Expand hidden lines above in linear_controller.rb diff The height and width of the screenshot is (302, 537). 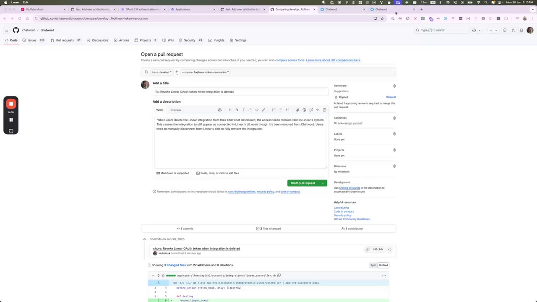(158, 283)
